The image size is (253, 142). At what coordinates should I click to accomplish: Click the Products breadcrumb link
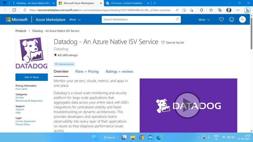[21, 31]
